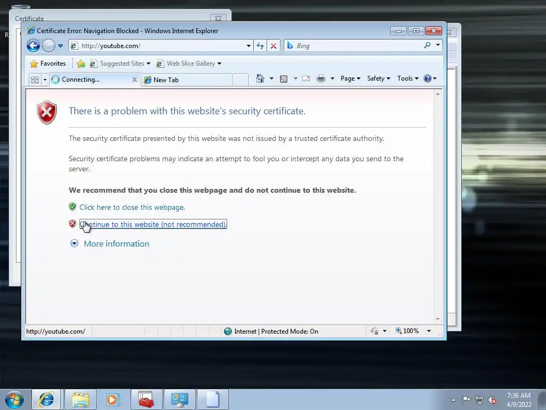Image resolution: width=546 pixels, height=410 pixels.
Task: Click the Bing search box
Action: click(x=352, y=46)
